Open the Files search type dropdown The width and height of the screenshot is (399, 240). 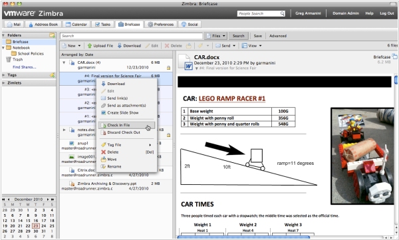coord(215,36)
